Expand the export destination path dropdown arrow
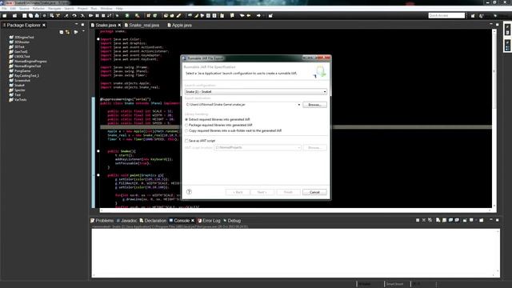The height and width of the screenshot is (288, 512). pos(298,105)
